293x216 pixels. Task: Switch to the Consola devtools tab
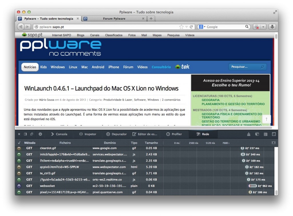coord(59,134)
